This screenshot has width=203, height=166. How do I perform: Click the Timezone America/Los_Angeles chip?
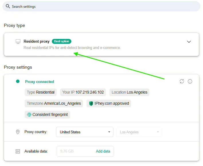coord(54,103)
